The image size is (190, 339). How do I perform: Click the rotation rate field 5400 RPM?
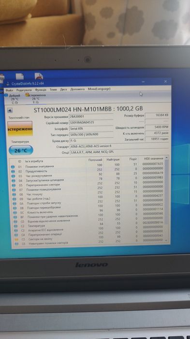click(x=157, y=127)
